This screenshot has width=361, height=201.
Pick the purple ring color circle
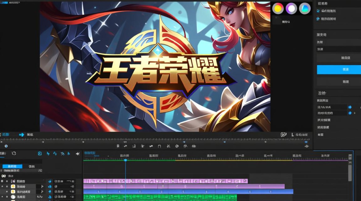(291, 9)
